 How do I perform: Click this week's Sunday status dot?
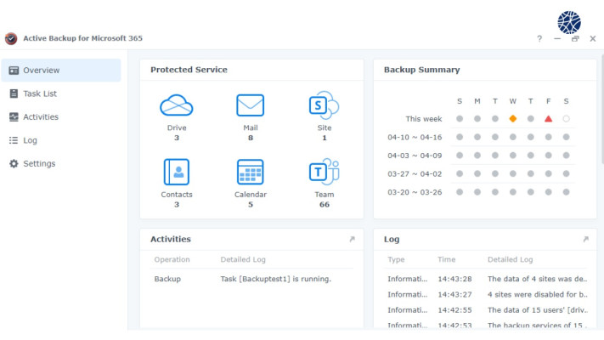(460, 119)
